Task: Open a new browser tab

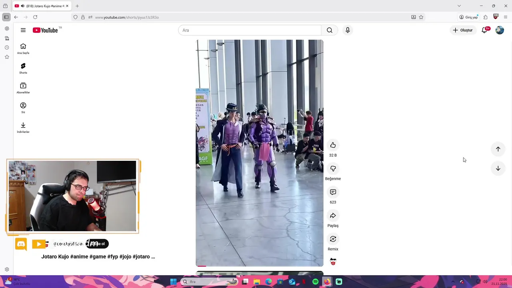Action: (77, 6)
